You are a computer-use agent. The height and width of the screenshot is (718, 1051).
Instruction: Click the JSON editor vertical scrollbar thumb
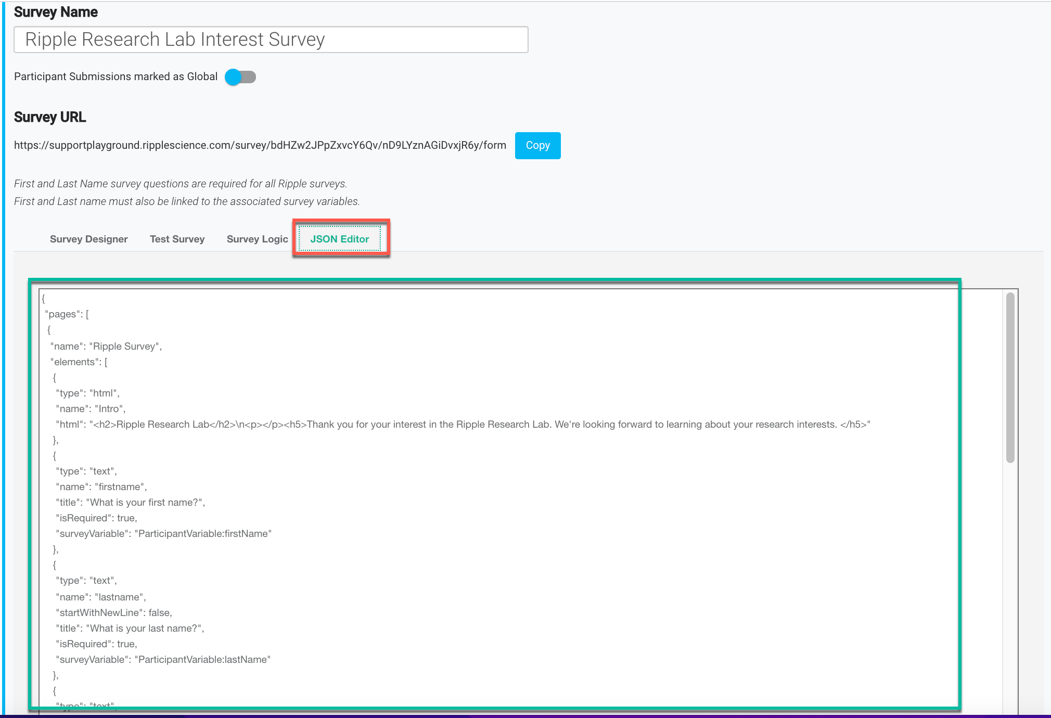[1010, 377]
